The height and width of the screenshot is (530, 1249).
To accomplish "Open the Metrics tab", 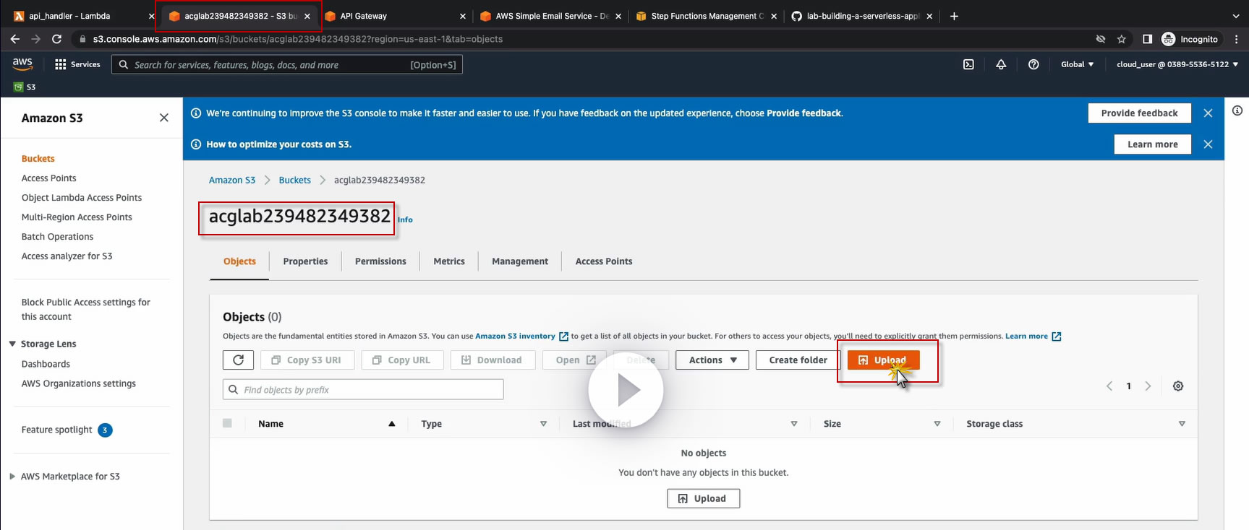I will click(449, 261).
